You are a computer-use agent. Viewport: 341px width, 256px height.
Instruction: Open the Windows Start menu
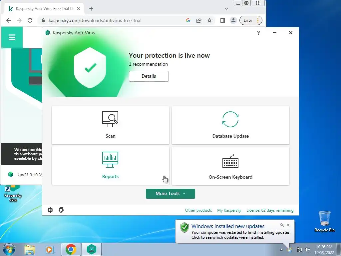pos(9,249)
